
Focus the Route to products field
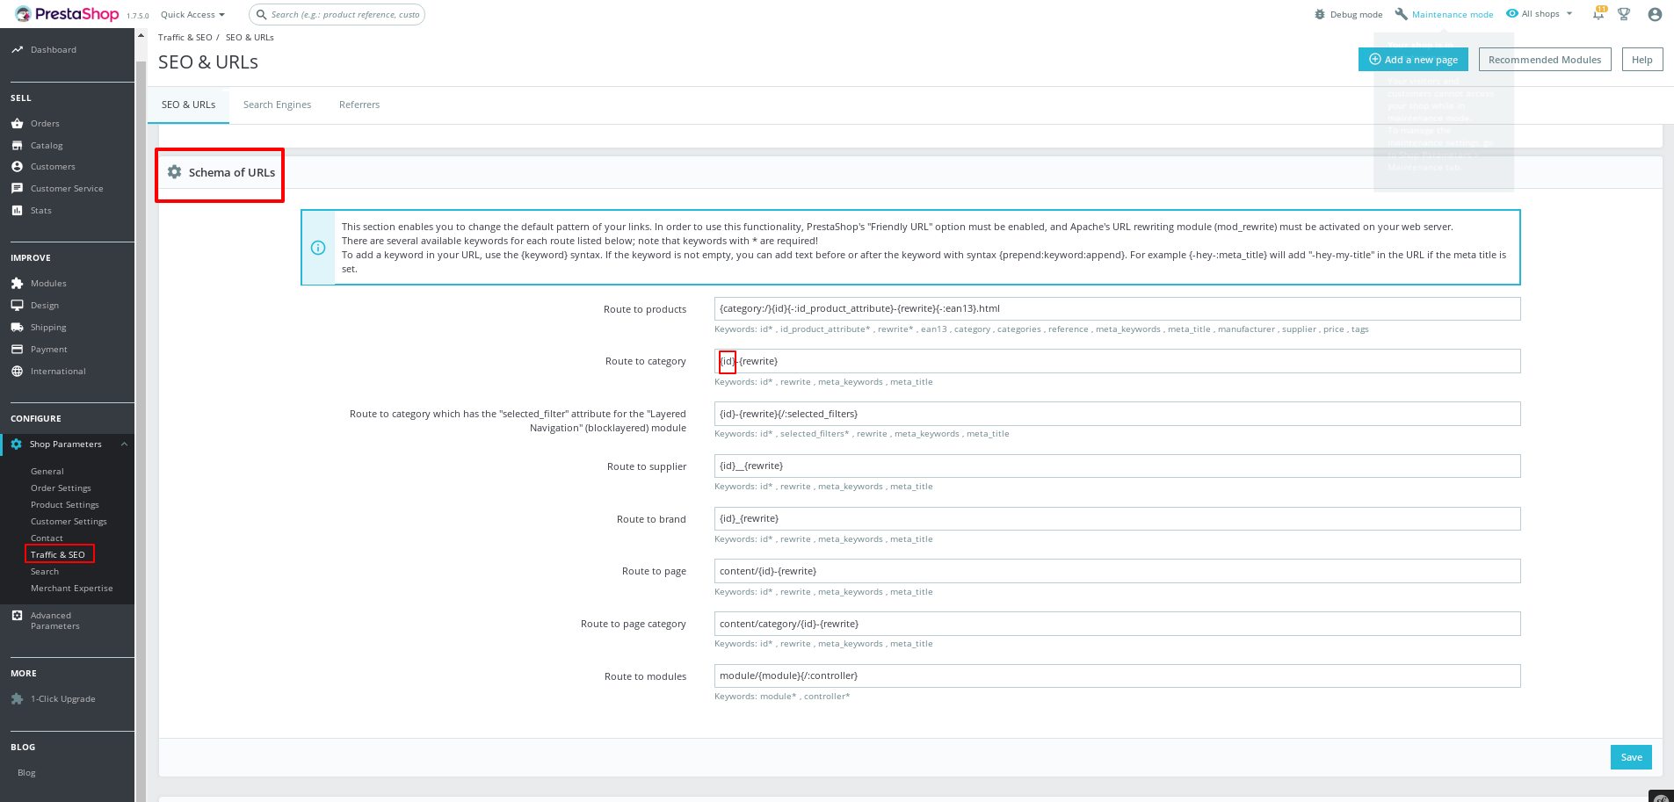(x=1117, y=309)
